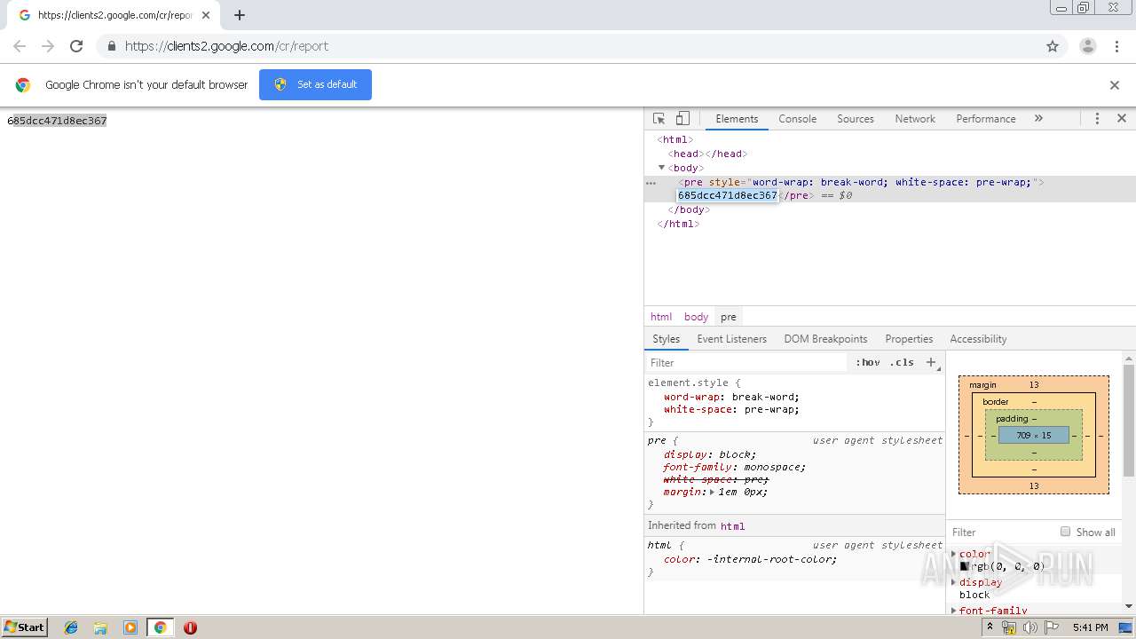Click Set as default button

click(315, 84)
